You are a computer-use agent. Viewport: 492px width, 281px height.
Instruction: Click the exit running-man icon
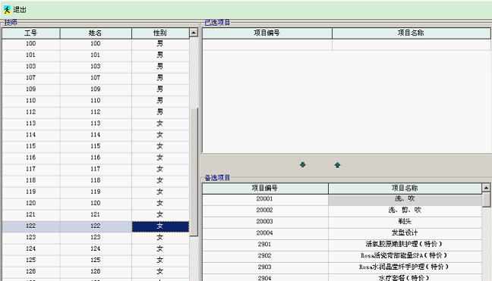[7, 10]
